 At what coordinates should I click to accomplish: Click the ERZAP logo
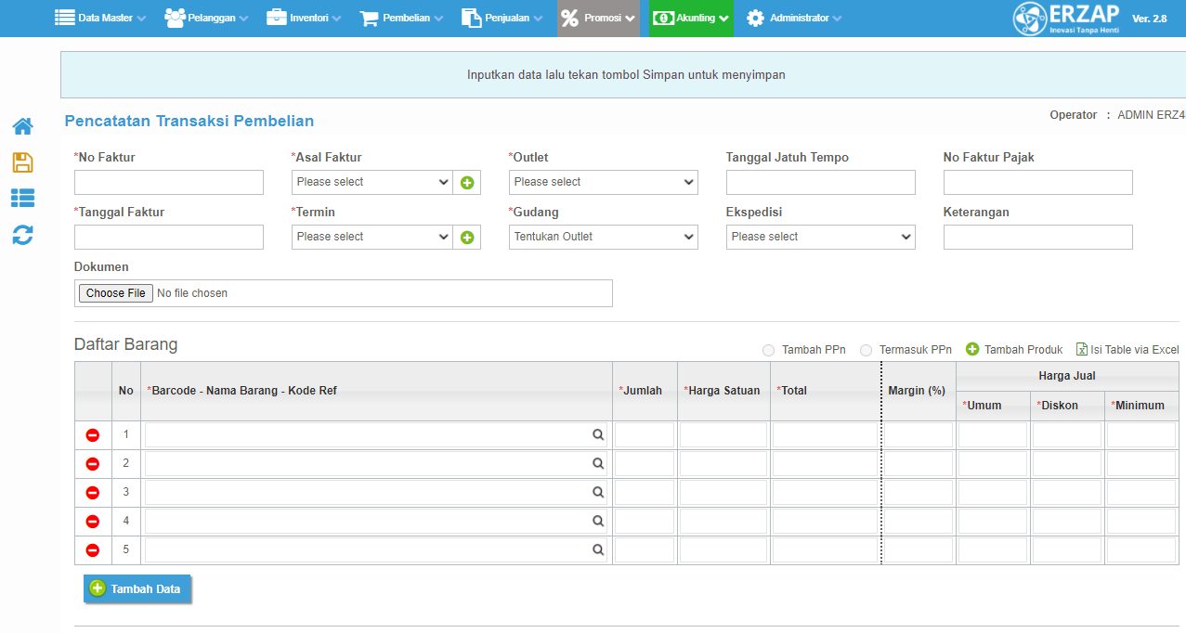(x=1066, y=19)
